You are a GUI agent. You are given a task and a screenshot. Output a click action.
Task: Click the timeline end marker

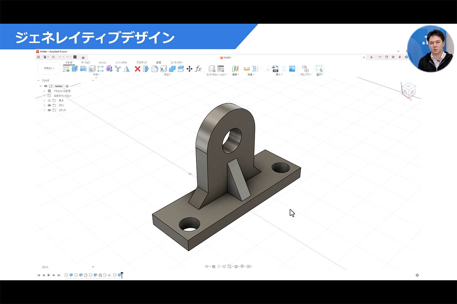122,275
